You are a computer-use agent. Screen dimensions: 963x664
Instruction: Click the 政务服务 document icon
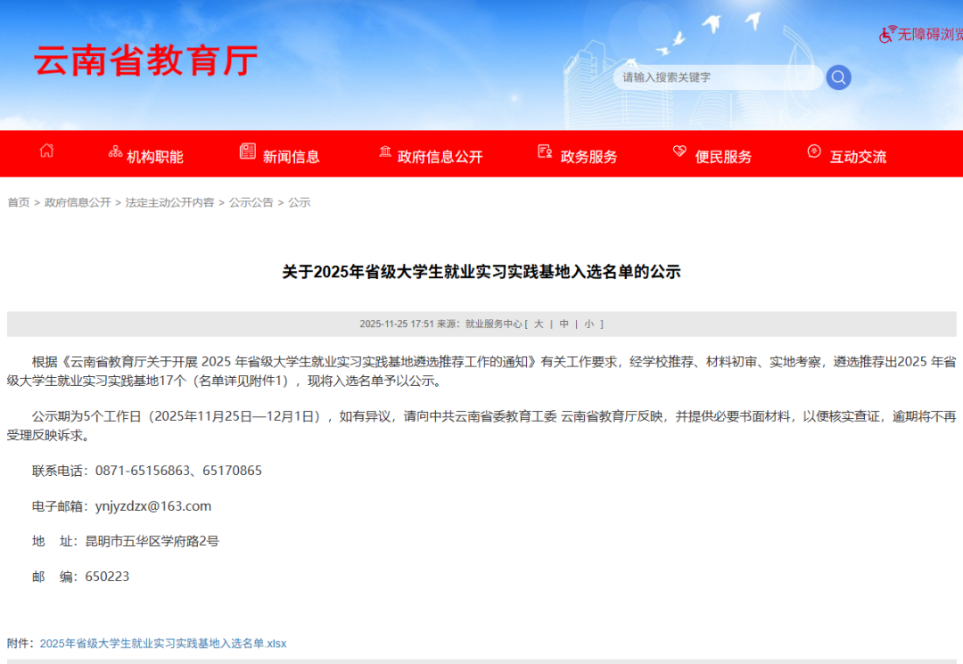coord(545,152)
